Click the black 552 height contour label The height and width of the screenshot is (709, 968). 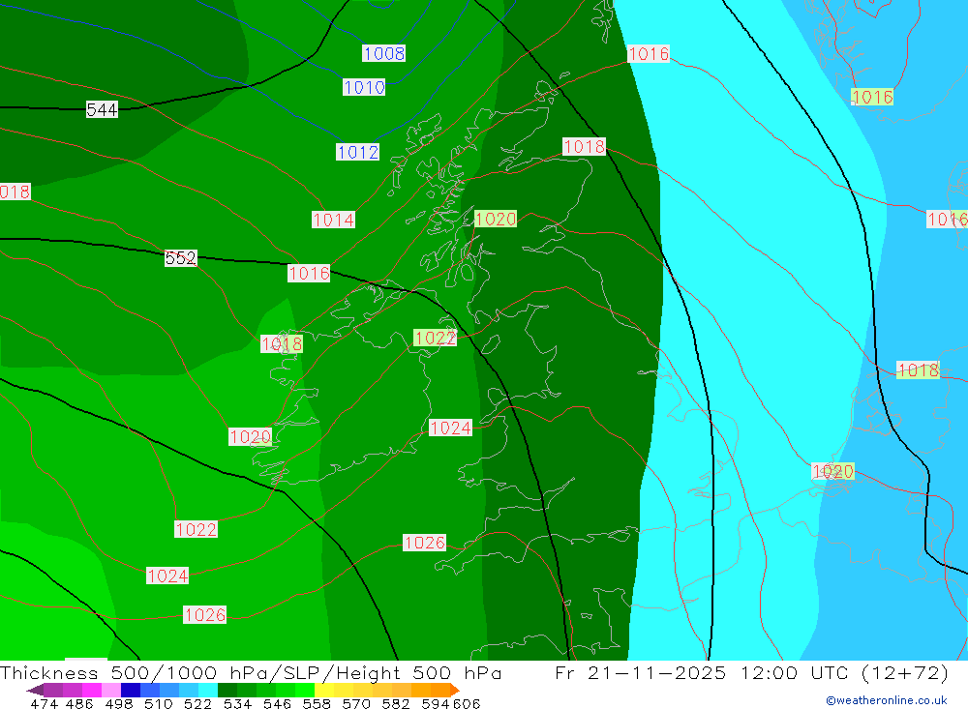coord(181,258)
